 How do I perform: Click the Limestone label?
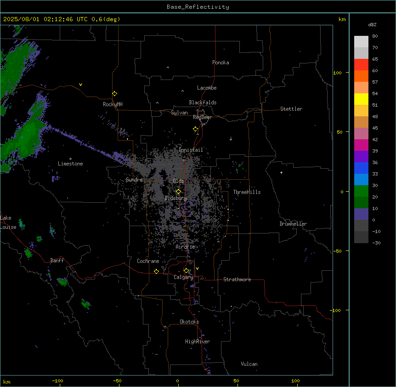point(70,164)
